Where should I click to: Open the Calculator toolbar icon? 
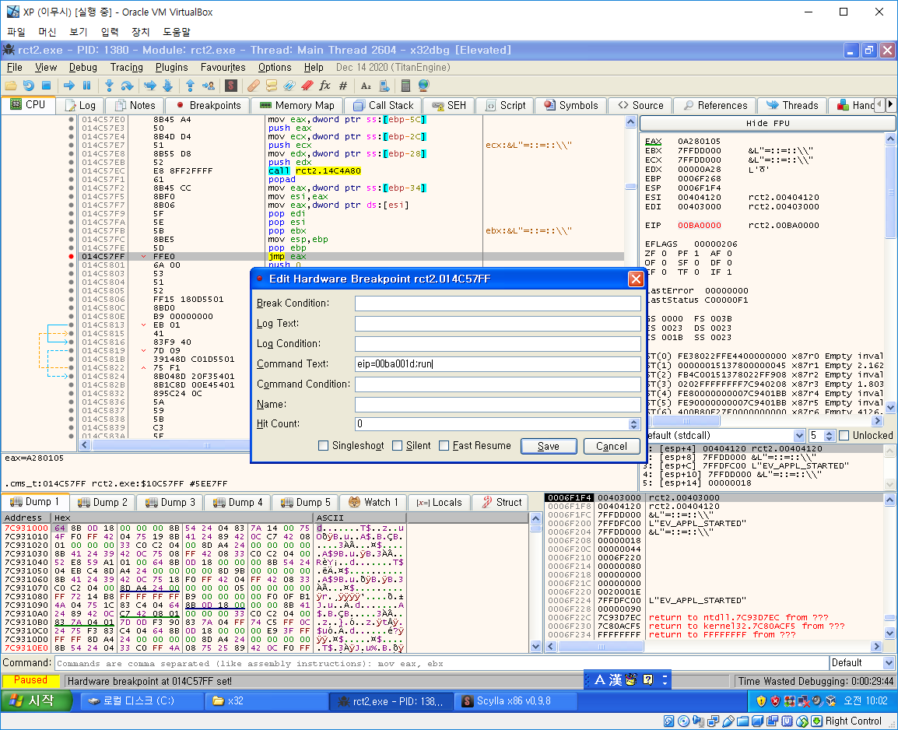405,86
